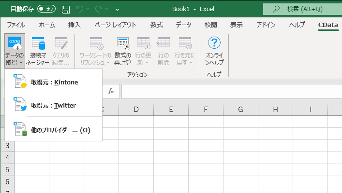
Task: Click the Save floppy disk icon
Action: coord(66,9)
